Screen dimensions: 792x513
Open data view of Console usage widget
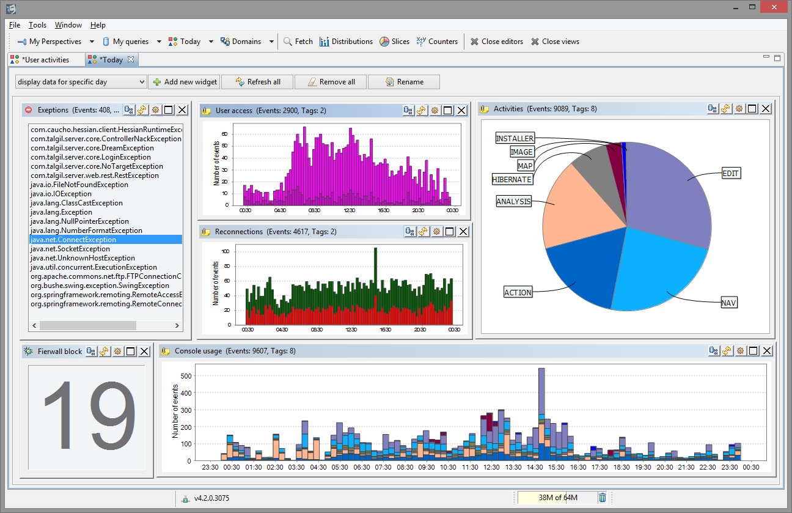coord(714,351)
